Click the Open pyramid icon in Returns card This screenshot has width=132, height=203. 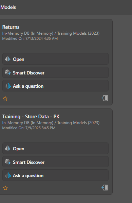pos(7,59)
